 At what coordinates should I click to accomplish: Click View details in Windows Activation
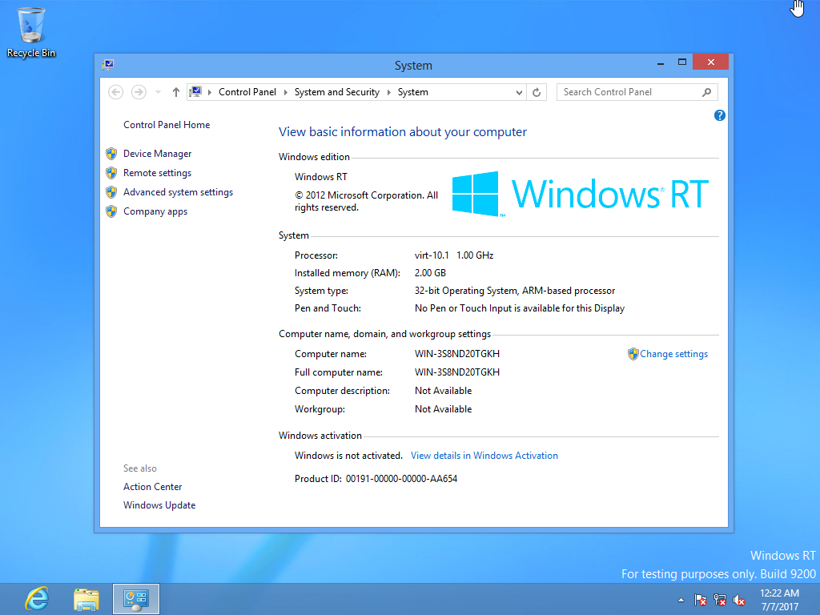click(484, 456)
